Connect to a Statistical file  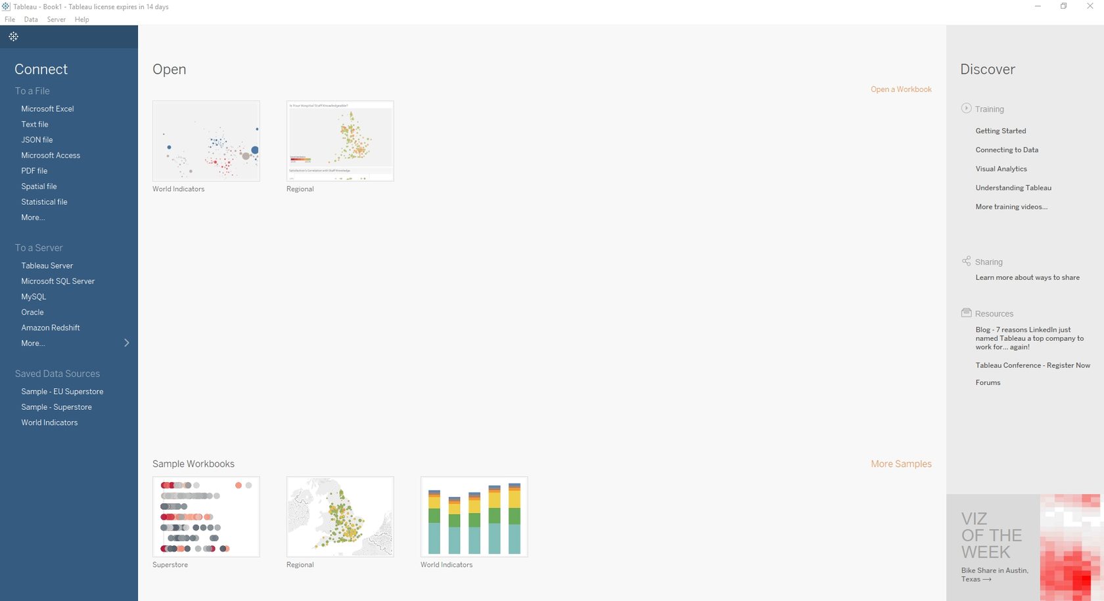(x=44, y=202)
